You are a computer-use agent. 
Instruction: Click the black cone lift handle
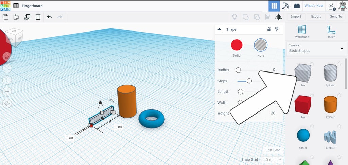coord(100,102)
